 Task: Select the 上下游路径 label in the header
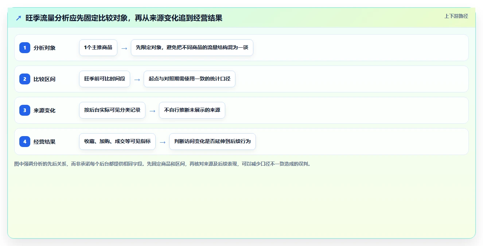pos(456,16)
